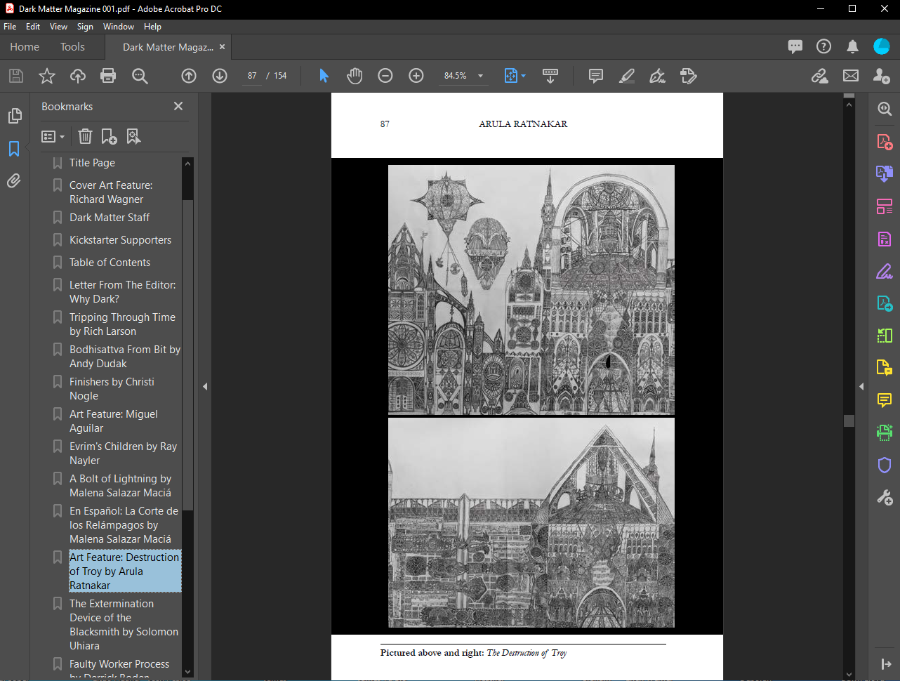
Task: Go to previous page arrow
Action: tap(189, 76)
